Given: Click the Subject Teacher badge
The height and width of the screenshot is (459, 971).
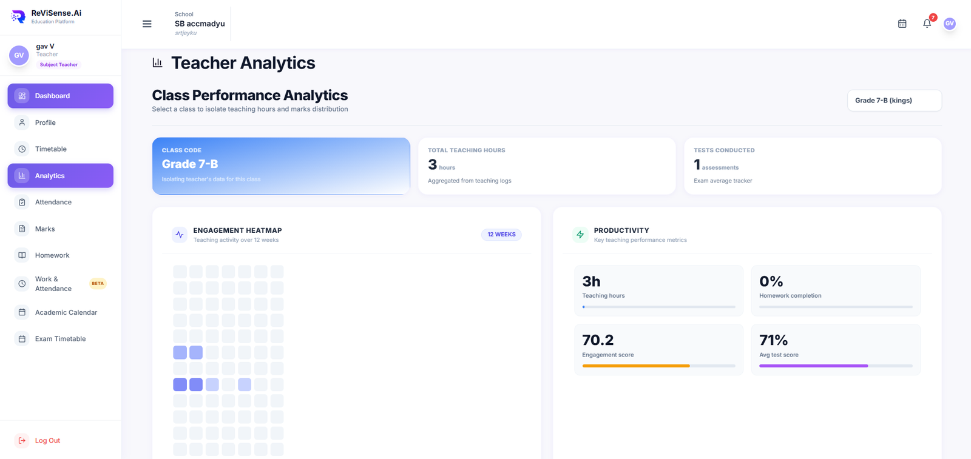Looking at the screenshot, I should [59, 65].
